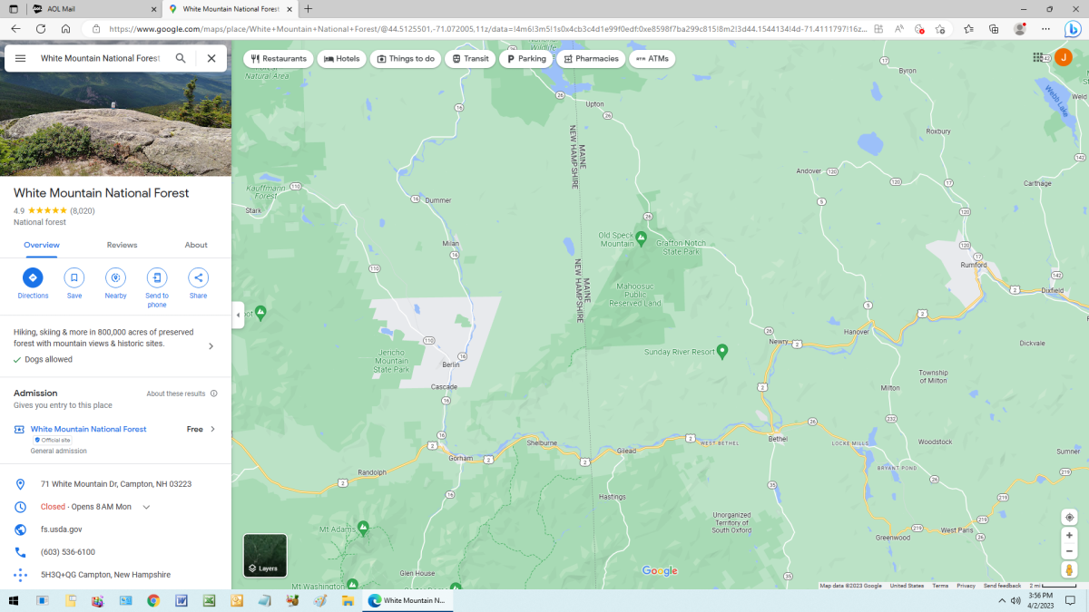The height and width of the screenshot is (612, 1089).
Task: Click the Street View pegman
Action: 1070,569
